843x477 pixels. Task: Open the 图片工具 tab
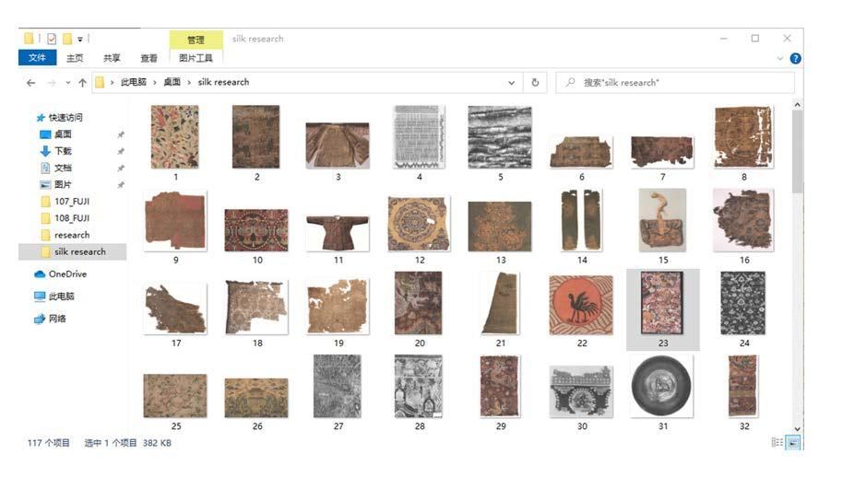coord(196,58)
